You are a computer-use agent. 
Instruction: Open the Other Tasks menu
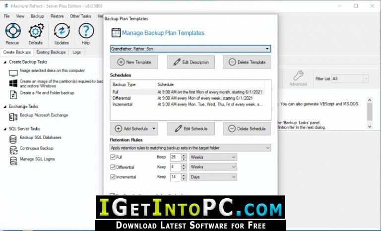click(x=80, y=16)
